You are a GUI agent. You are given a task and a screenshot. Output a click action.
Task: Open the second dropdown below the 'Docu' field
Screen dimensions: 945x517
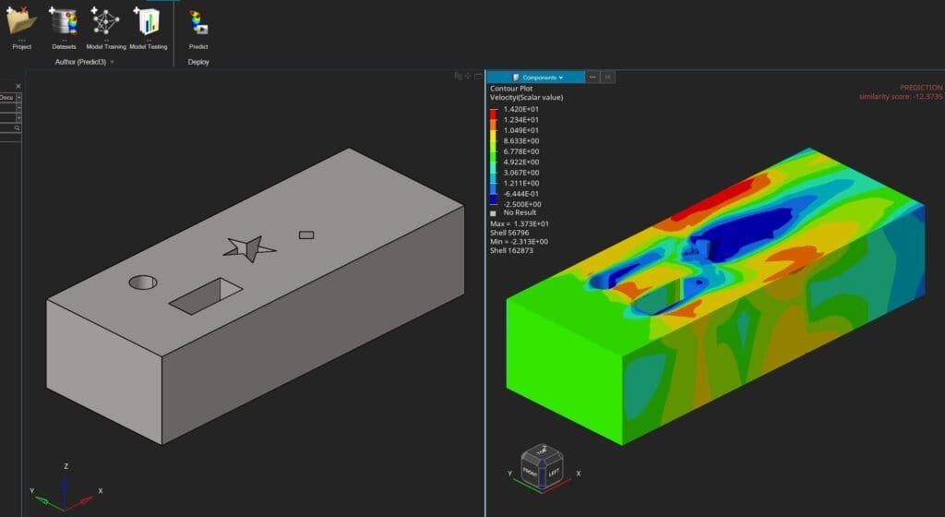pos(18,107)
